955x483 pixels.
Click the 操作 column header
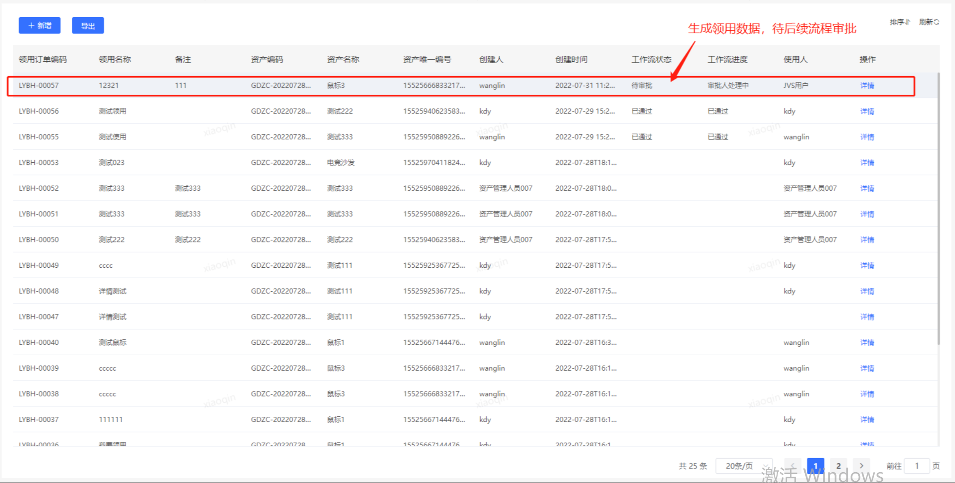(868, 59)
